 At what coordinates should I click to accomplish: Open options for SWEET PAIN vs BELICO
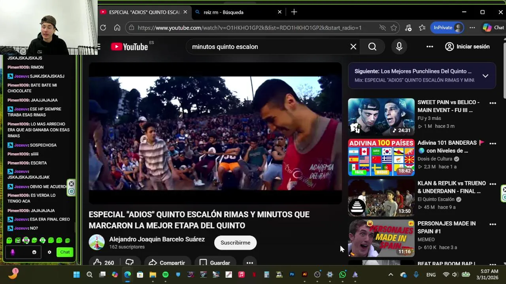(x=493, y=103)
